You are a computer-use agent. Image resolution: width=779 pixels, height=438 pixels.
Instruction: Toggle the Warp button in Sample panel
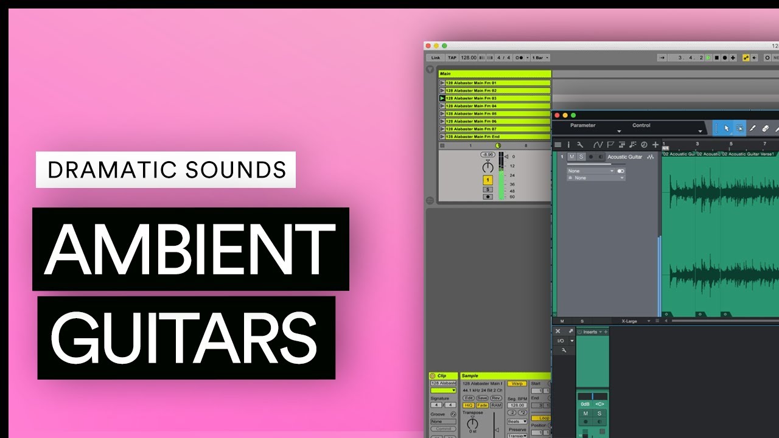coord(517,383)
